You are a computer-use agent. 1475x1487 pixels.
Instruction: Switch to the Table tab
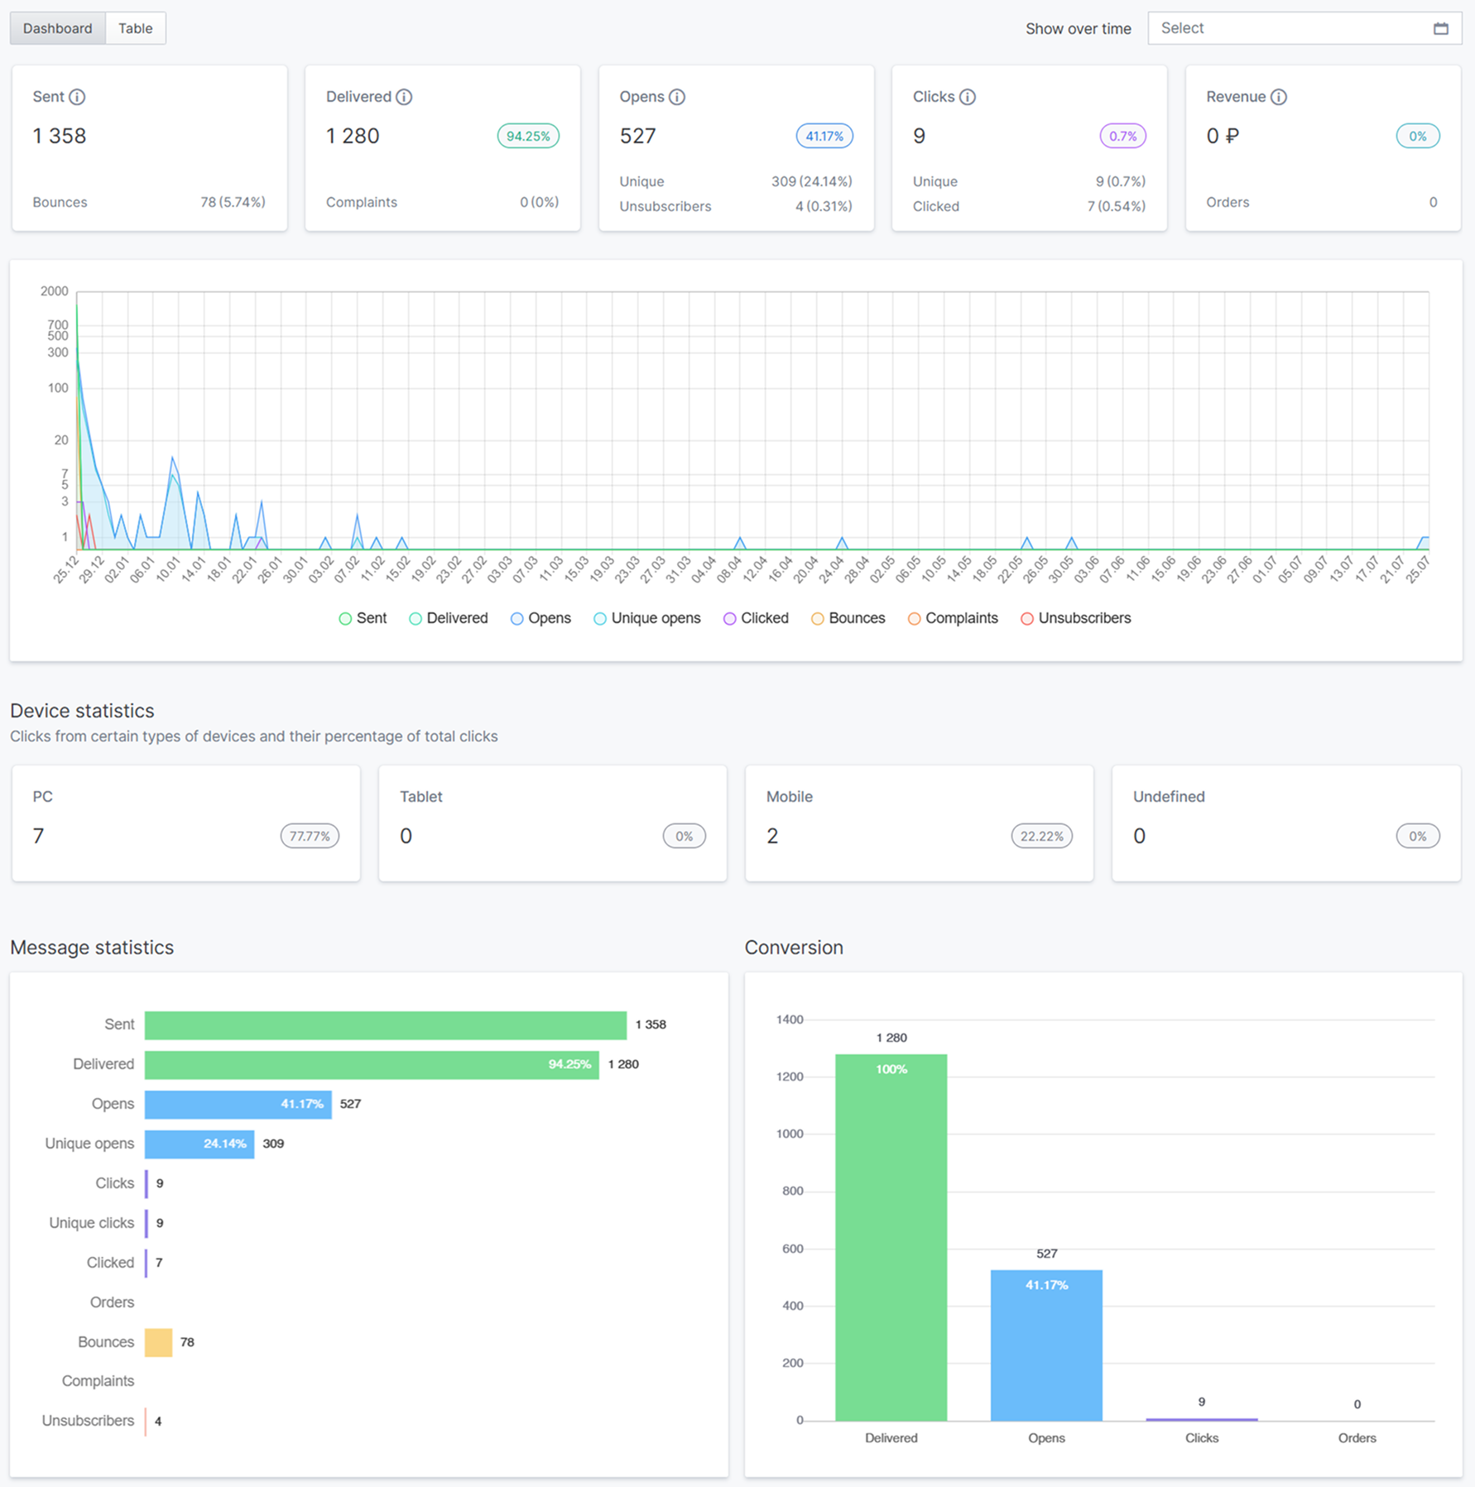135,28
